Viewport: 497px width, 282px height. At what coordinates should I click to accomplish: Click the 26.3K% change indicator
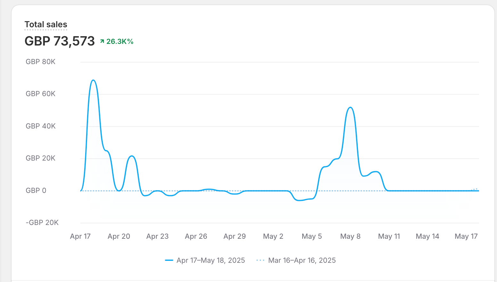click(120, 42)
